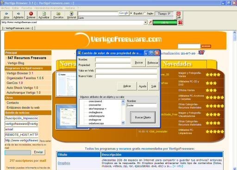Stop loading with the red Detener button
The image size is (237, 170).
tap(31, 15)
